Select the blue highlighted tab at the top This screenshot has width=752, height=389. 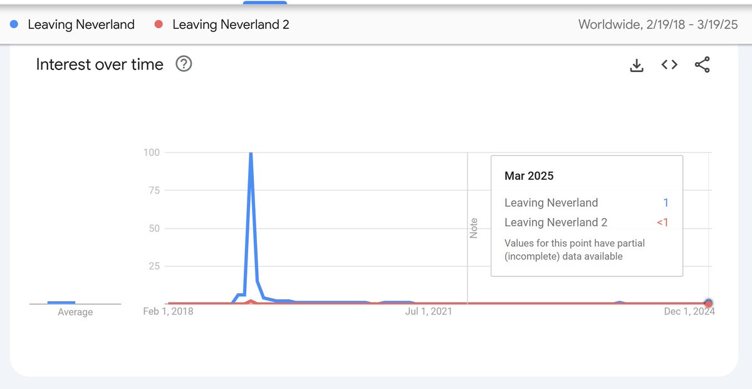[264, 3]
